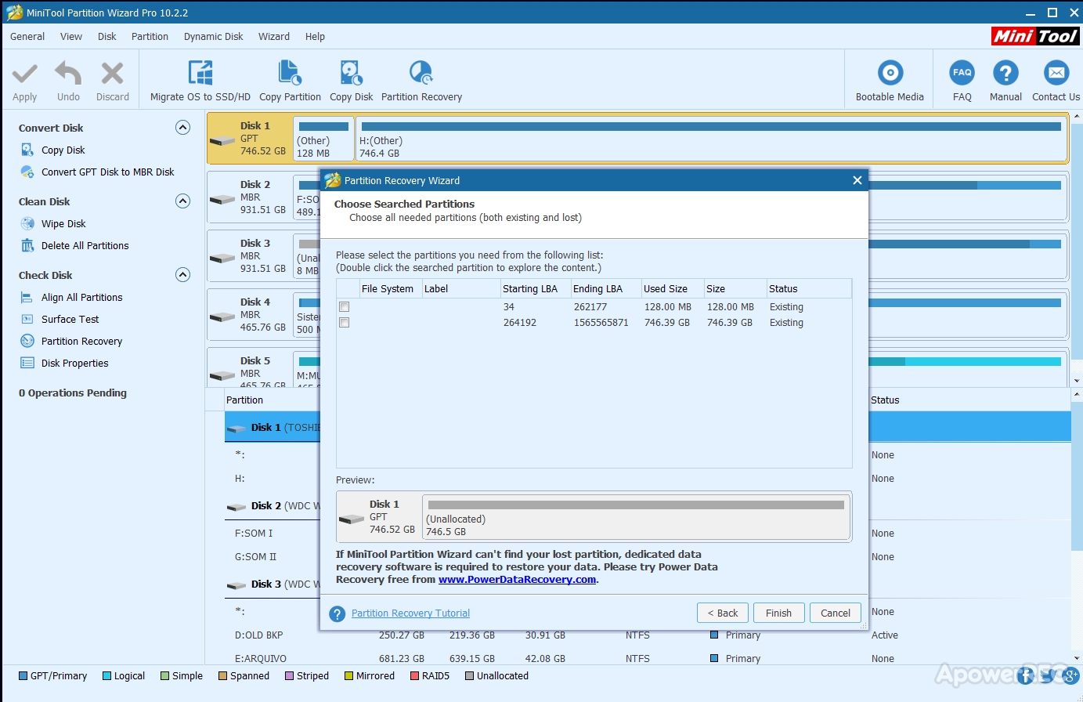This screenshot has width=1083, height=702.
Task: Launch the Bootable Media builder
Action: [890, 73]
